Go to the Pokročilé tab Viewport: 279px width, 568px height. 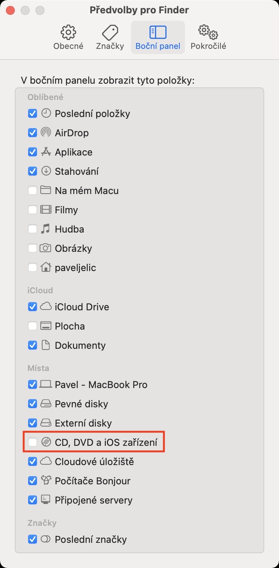pos(208,37)
